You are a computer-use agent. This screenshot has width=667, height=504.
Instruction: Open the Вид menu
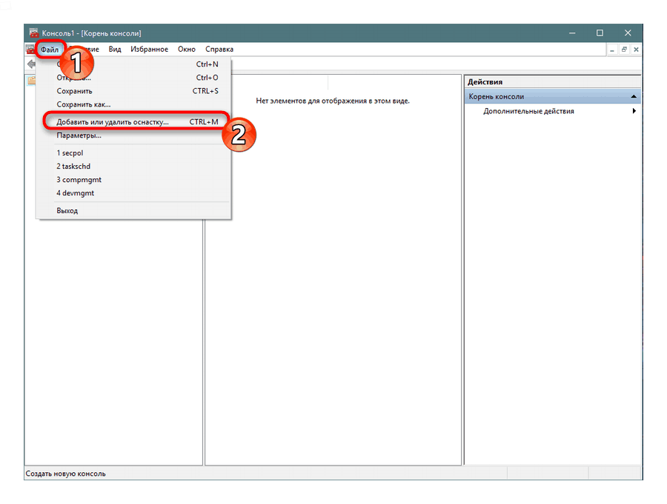(x=114, y=50)
